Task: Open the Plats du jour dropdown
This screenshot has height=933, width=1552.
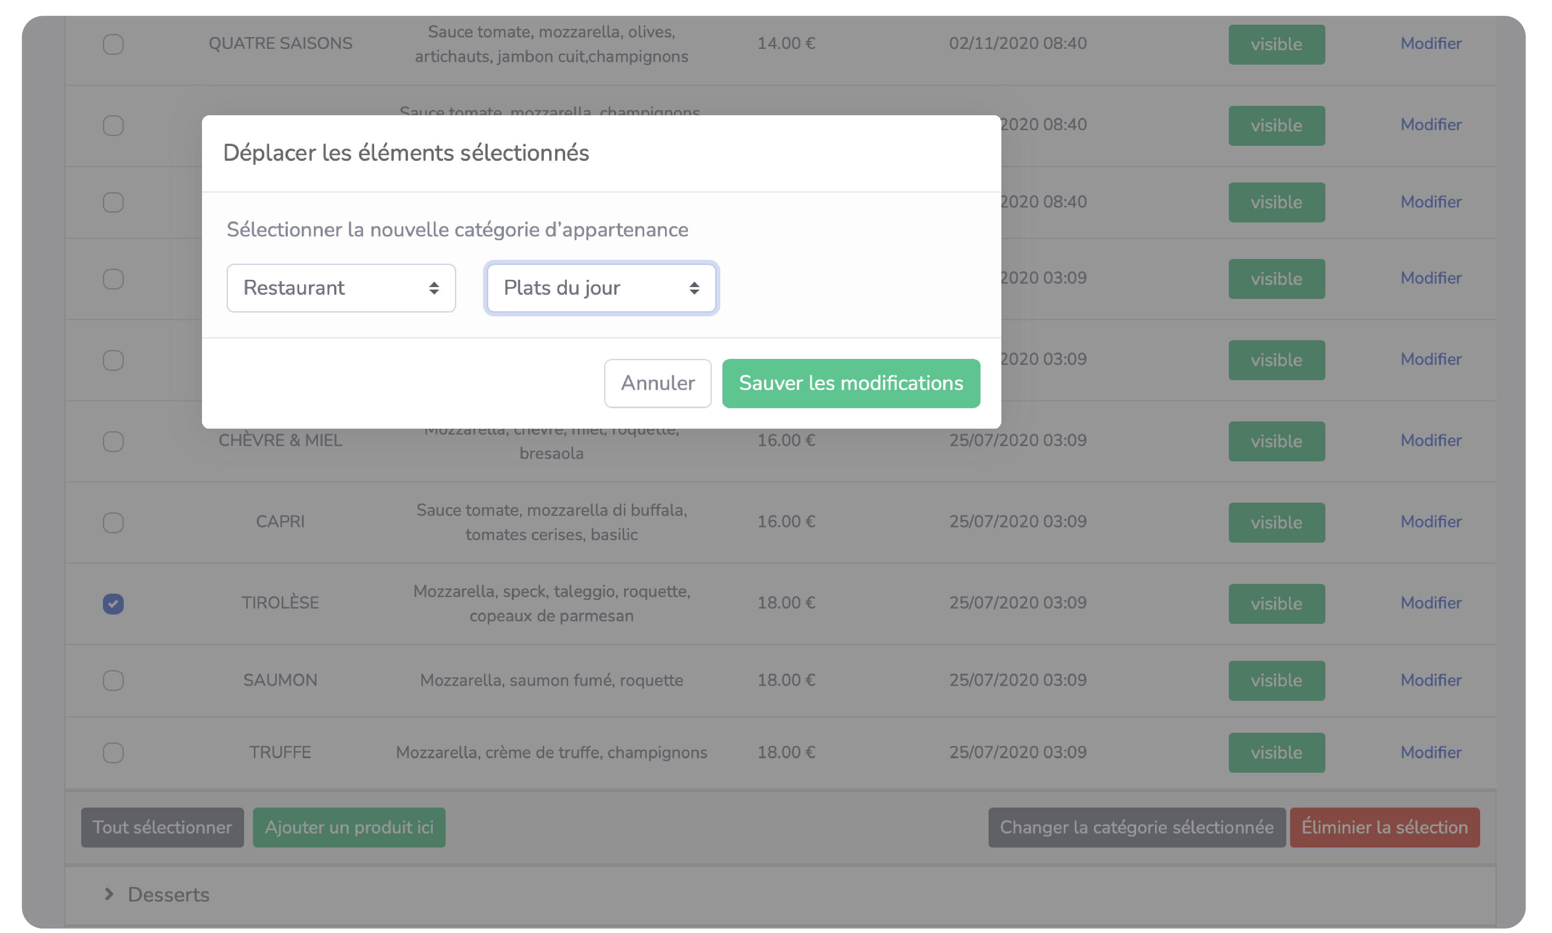Action: 601,288
